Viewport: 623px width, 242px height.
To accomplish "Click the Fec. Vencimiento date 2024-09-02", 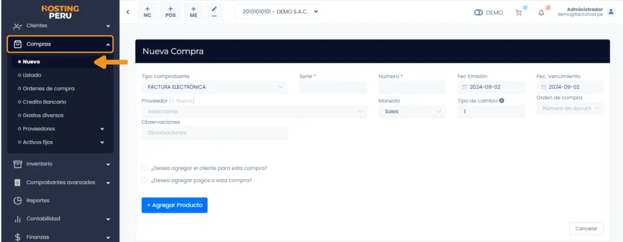I will coord(564,87).
